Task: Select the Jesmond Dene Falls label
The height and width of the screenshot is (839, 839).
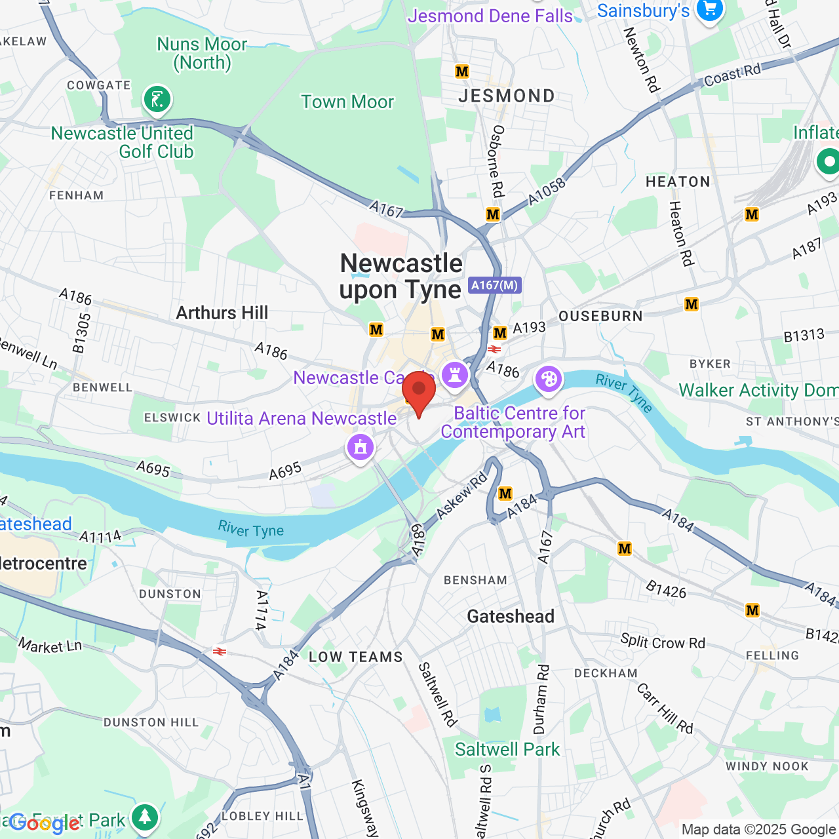Action: coord(490,16)
